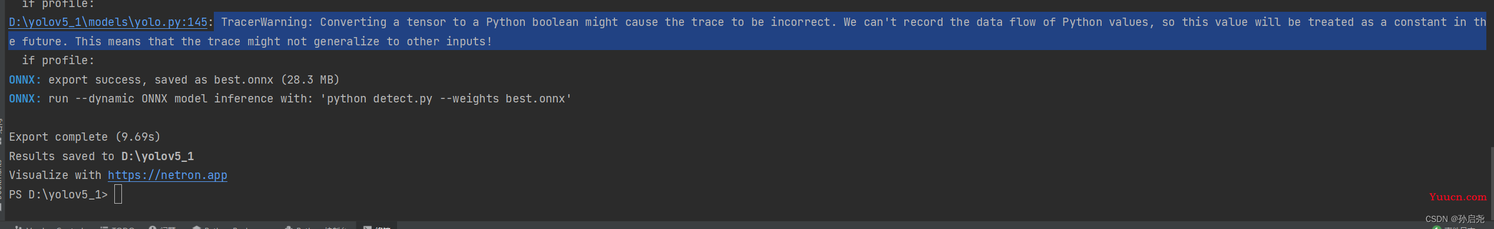Click the green event log badge
This screenshot has width=1494, height=229.
[x=1436, y=227]
